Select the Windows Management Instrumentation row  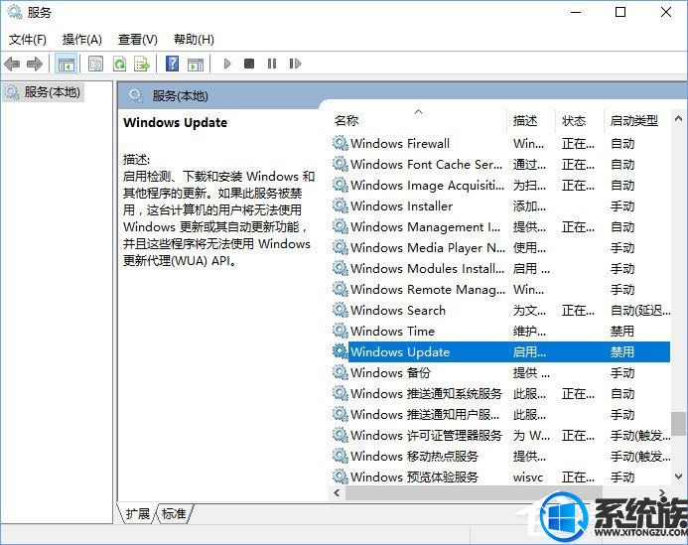pos(500,227)
